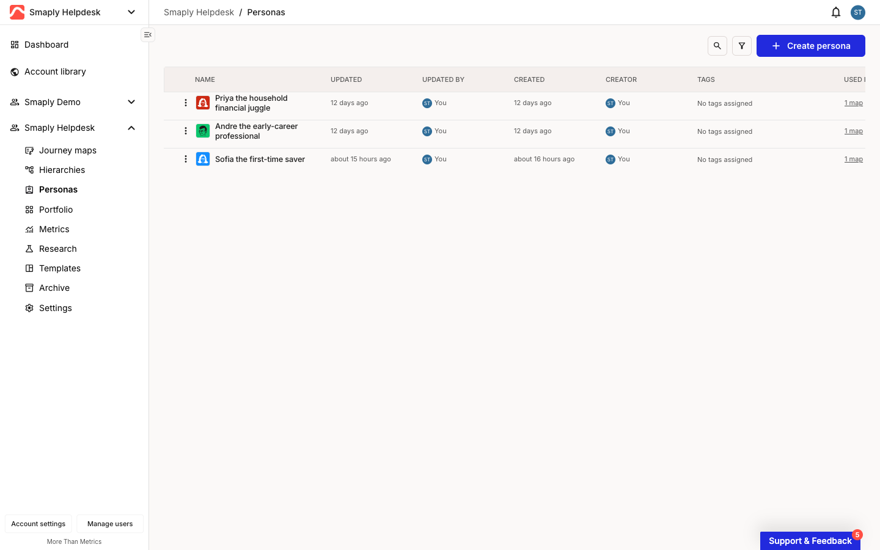
Task: Open Archive in the sidebar
Action: tap(54, 288)
